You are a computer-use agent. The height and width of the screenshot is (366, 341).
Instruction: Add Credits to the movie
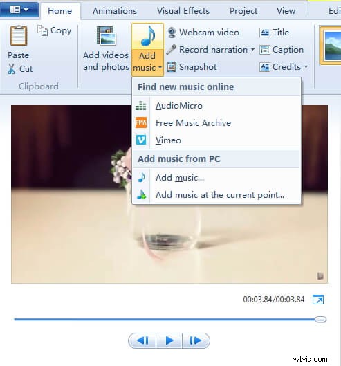coord(280,67)
